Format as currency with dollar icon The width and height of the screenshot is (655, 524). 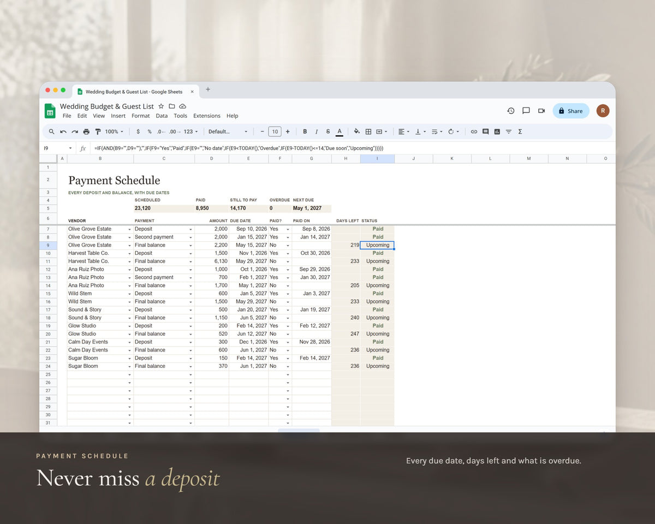(138, 132)
